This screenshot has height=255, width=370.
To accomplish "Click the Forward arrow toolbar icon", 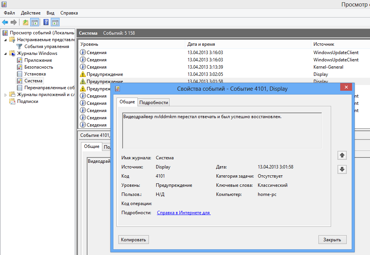I will [x=14, y=22].
